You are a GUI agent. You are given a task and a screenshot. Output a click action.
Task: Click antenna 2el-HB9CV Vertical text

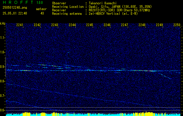pyautogui.click(x=113, y=14)
